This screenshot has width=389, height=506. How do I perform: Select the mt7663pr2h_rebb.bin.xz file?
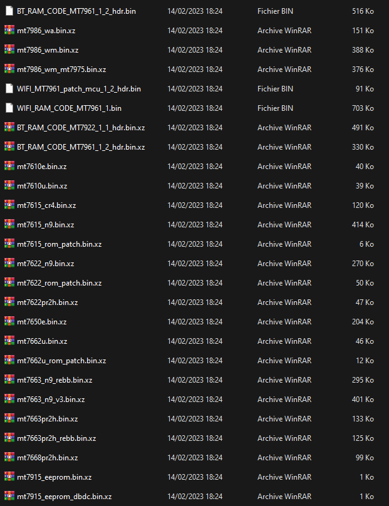pos(56,438)
